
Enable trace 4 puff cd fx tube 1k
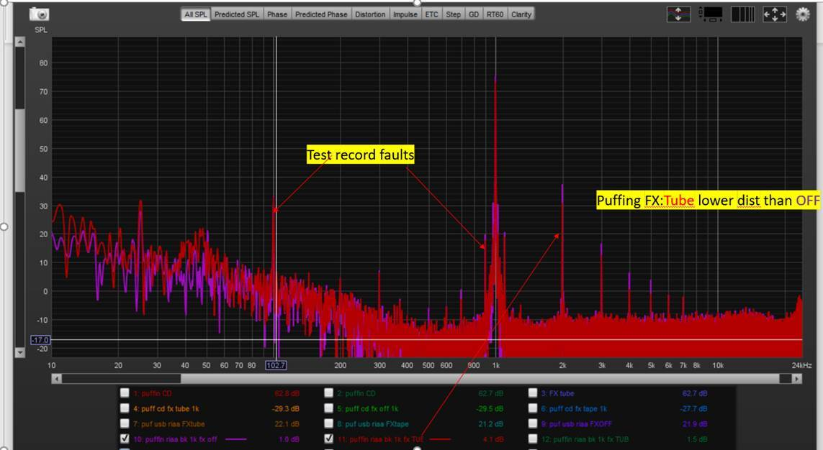click(125, 408)
